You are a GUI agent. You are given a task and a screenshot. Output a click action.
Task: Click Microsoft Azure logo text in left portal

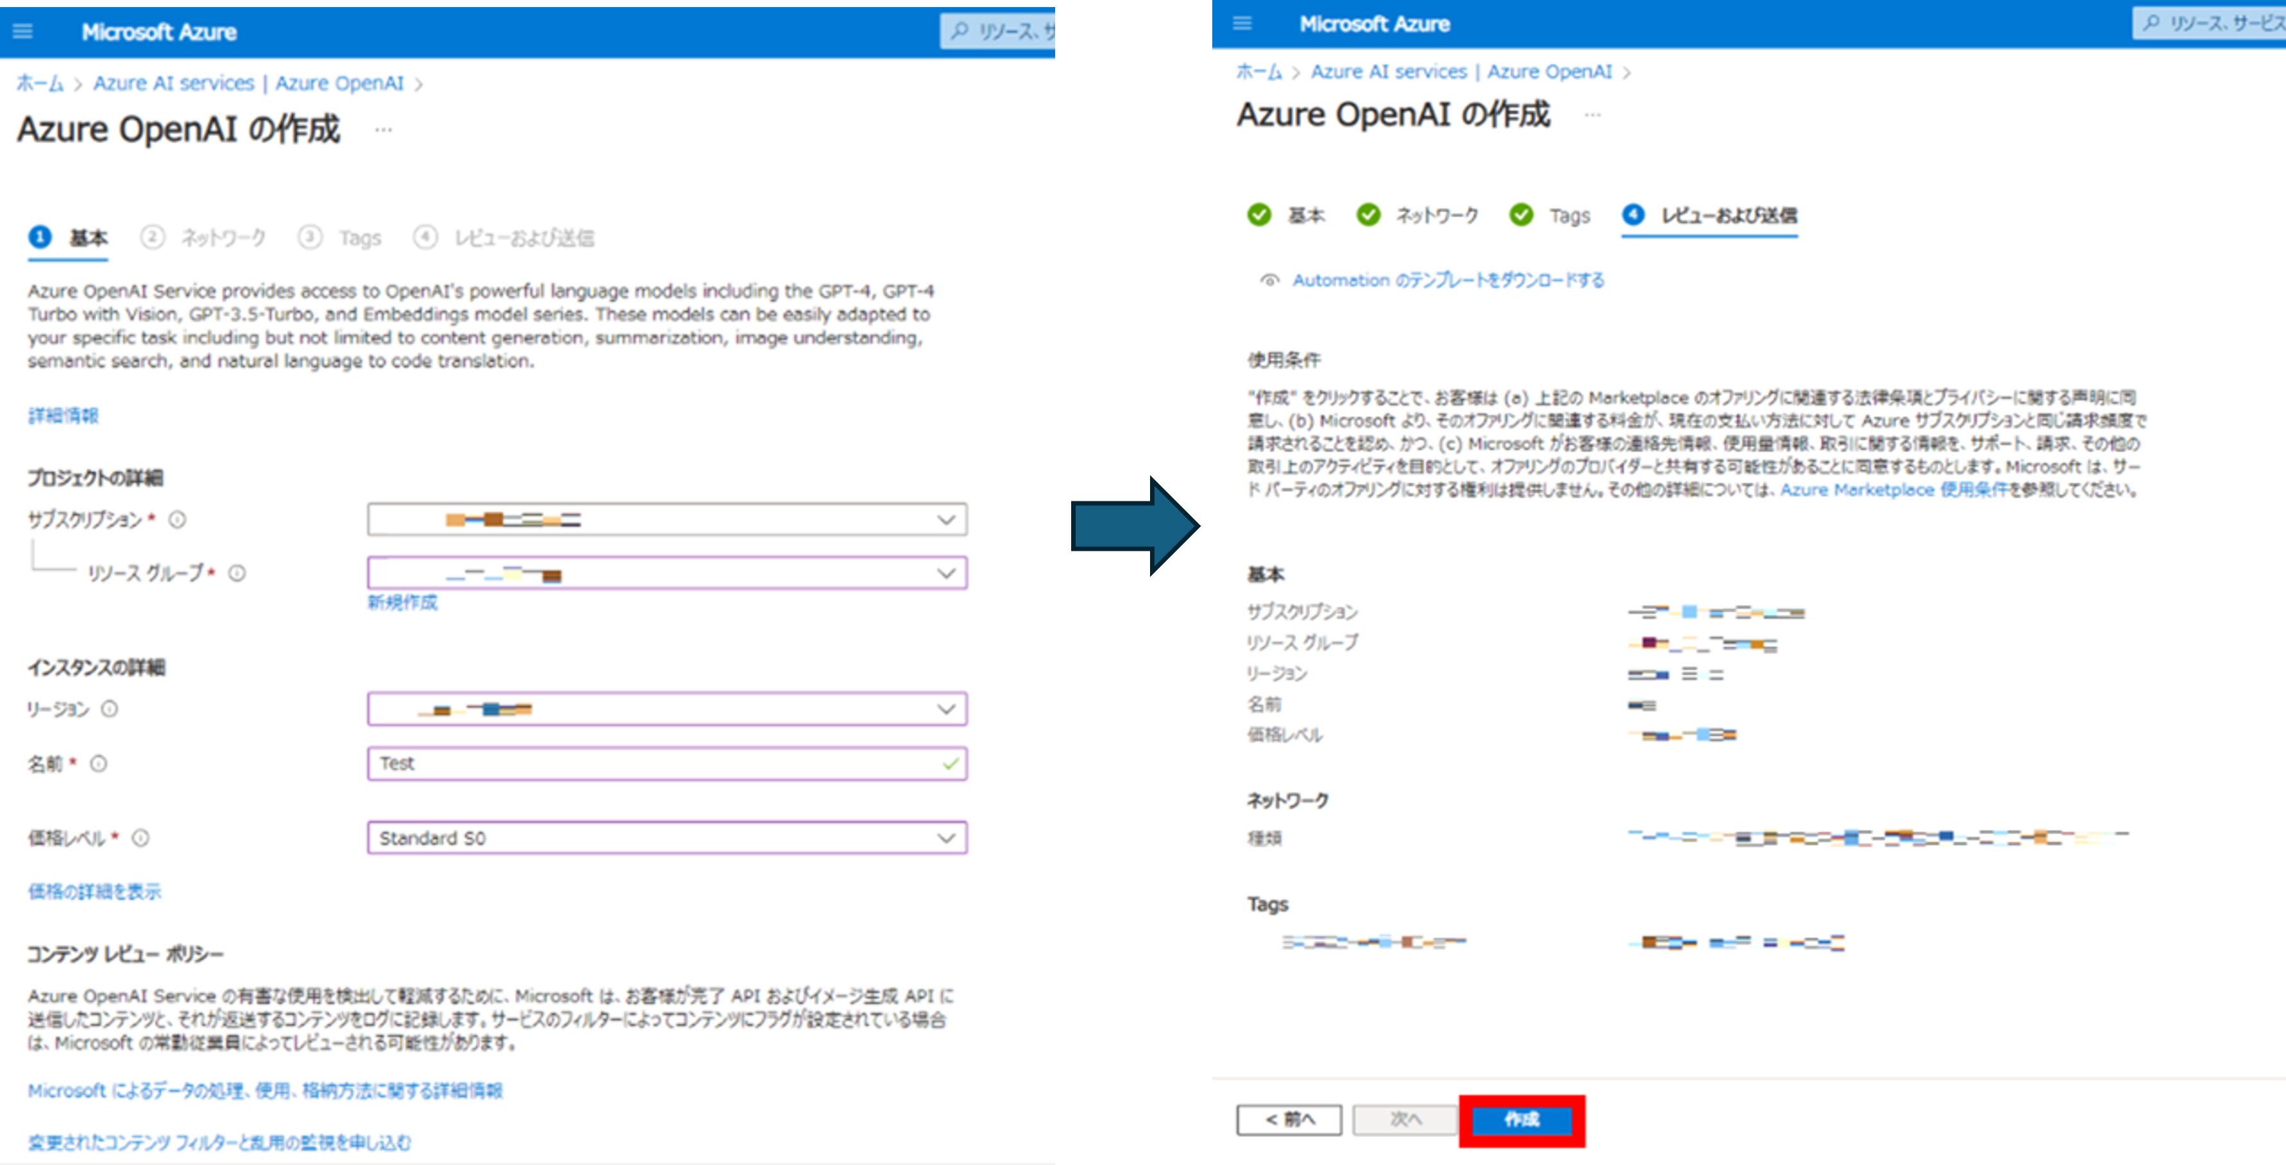[x=159, y=32]
